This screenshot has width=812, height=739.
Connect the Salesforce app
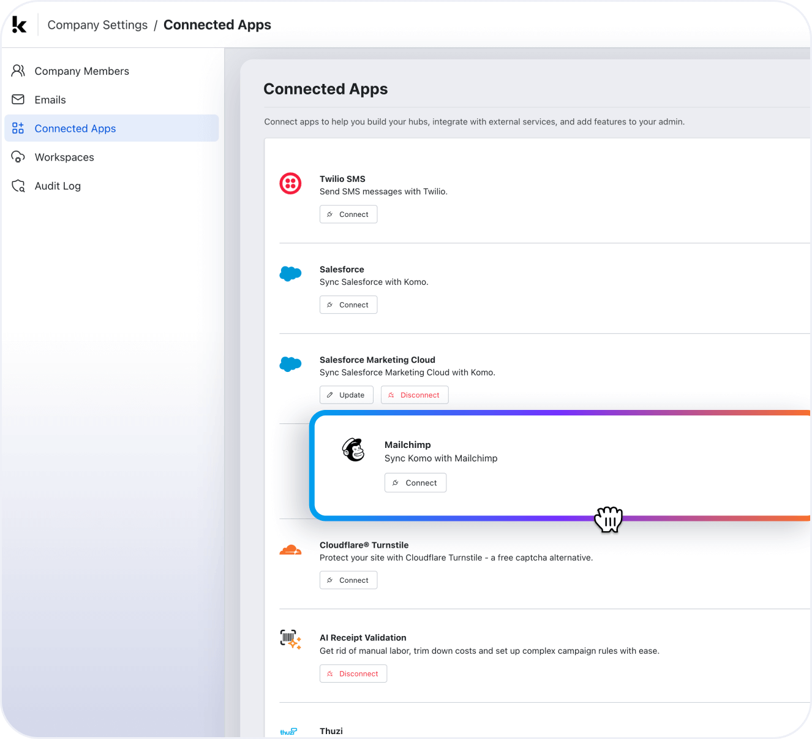click(x=348, y=305)
